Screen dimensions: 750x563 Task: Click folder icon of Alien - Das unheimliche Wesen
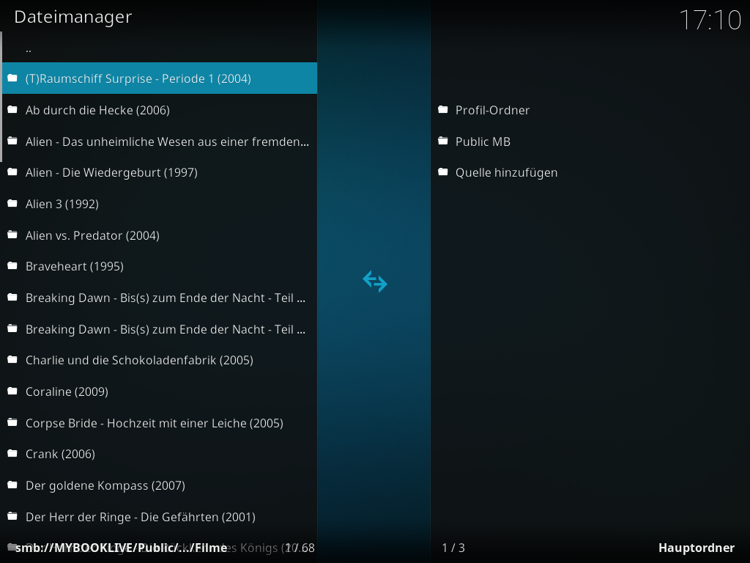12,141
